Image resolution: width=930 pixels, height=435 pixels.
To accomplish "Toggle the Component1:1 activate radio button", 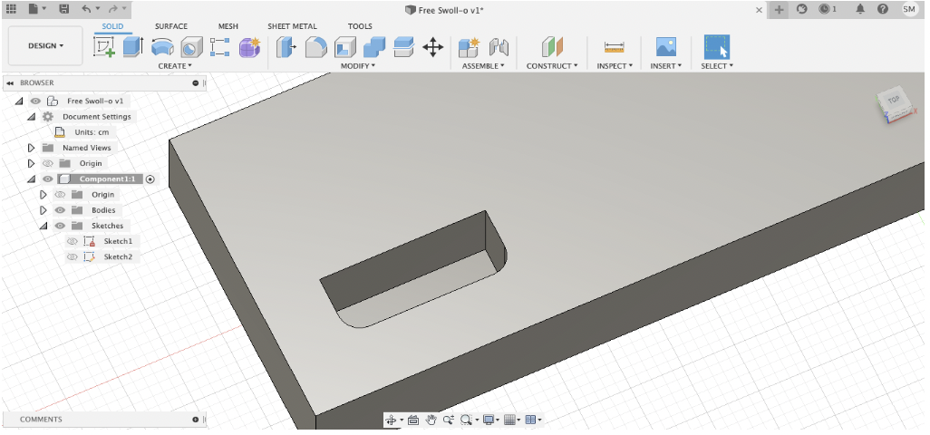I will coord(150,179).
